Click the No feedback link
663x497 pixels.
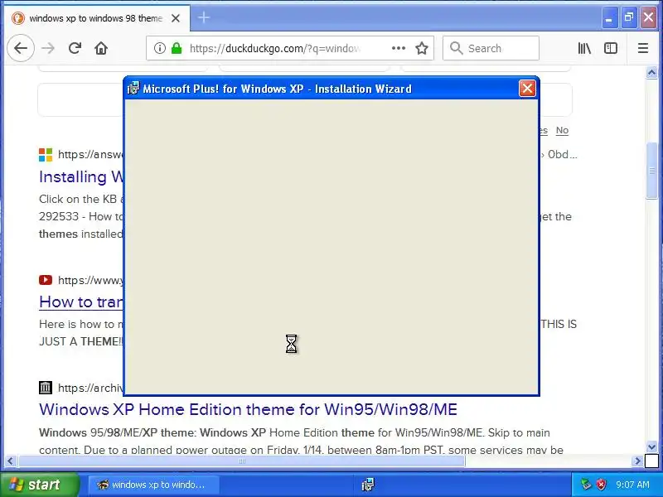[x=562, y=131]
